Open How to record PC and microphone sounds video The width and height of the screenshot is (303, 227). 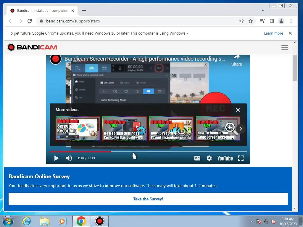click(171, 129)
